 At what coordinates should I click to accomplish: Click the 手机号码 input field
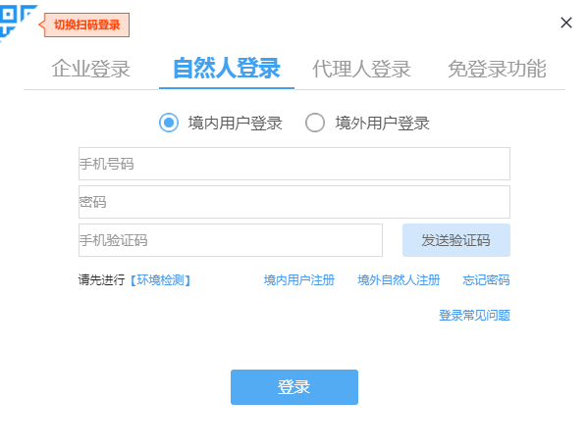(294, 164)
